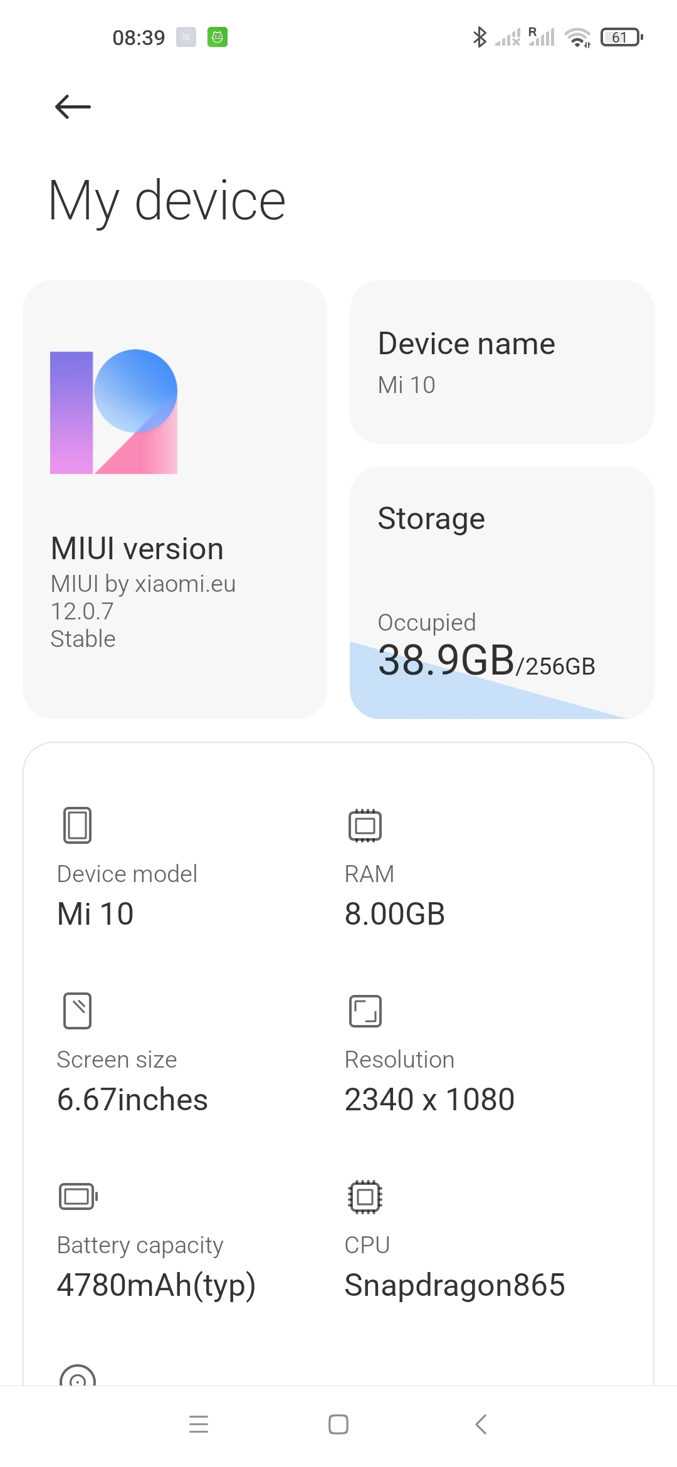Tap the Battery capacity icon

click(78, 1196)
